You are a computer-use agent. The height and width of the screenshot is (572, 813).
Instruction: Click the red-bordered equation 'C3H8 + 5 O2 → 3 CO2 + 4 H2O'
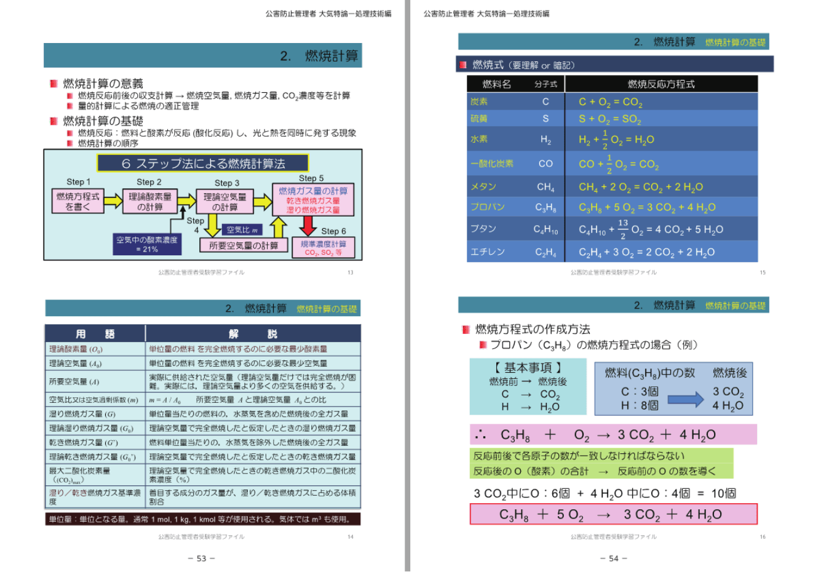point(613,514)
